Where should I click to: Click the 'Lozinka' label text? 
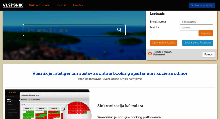pyautogui.click(x=155, y=28)
